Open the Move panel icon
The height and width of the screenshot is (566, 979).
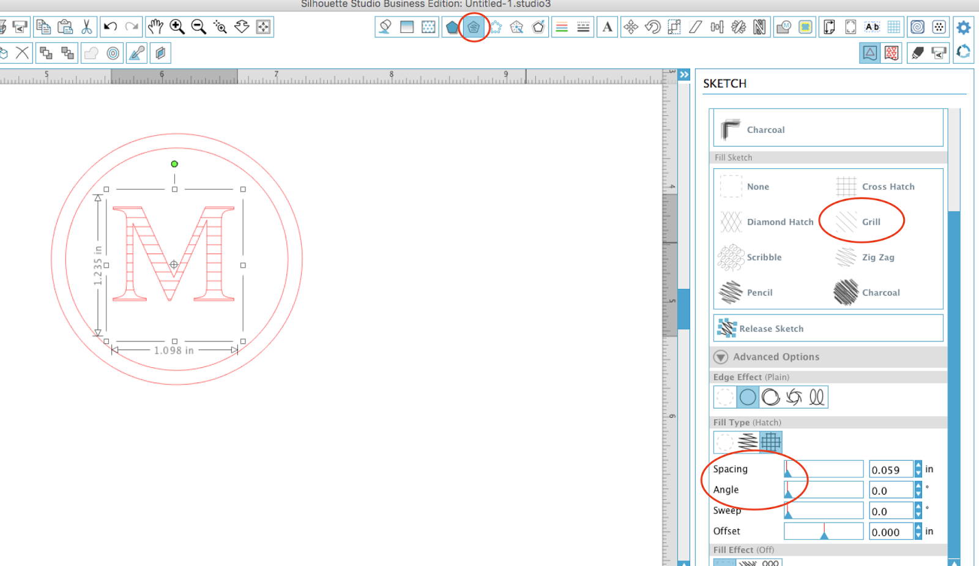(x=631, y=27)
